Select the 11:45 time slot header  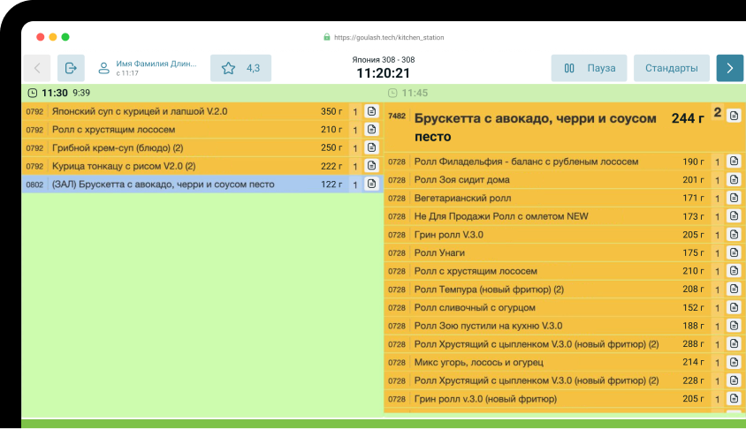[415, 93]
